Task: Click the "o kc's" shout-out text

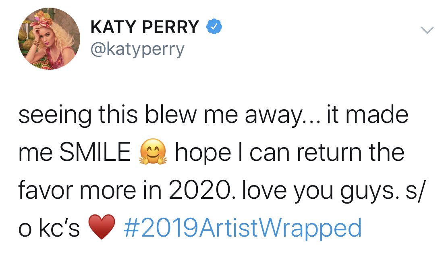Action: pyautogui.click(x=49, y=227)
